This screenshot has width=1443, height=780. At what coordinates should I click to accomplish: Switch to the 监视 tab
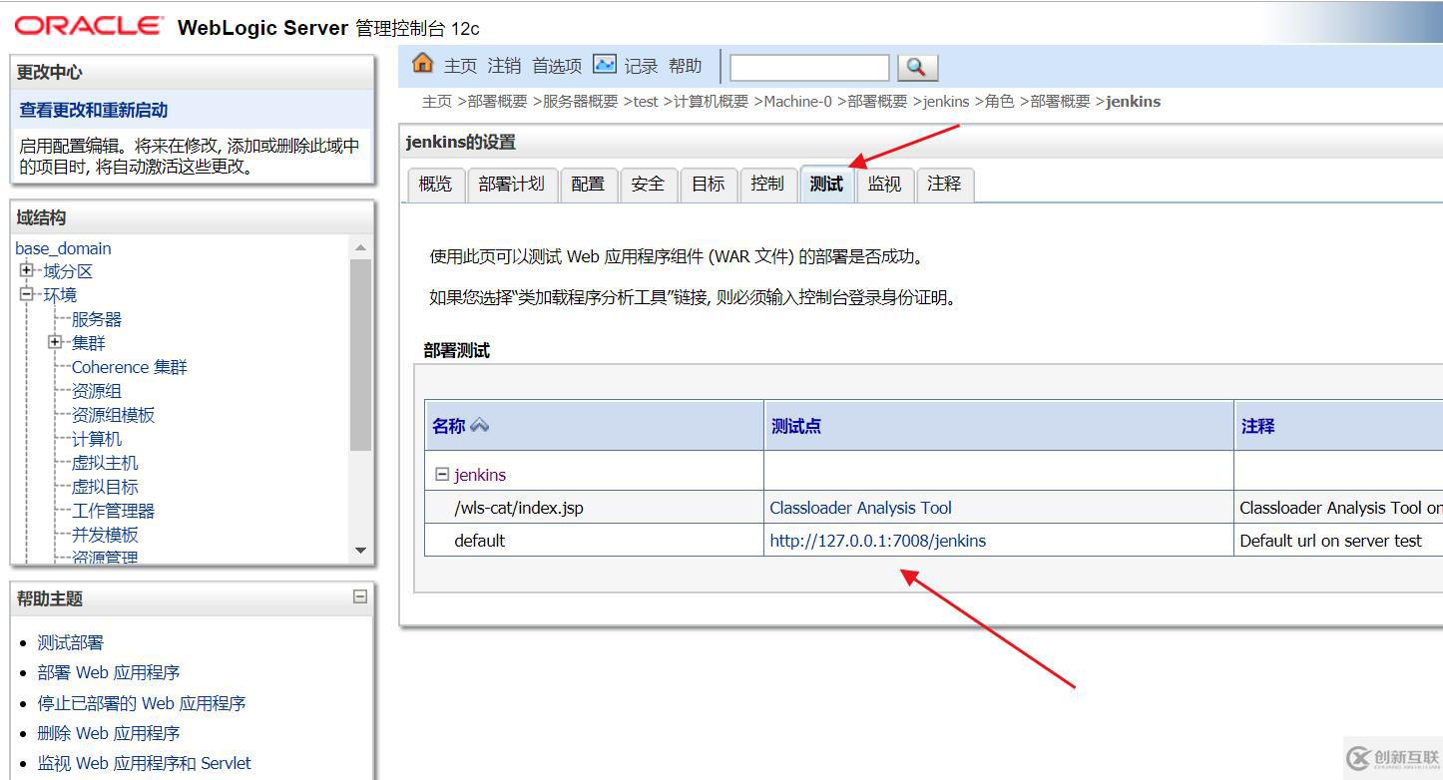(885, 185)
